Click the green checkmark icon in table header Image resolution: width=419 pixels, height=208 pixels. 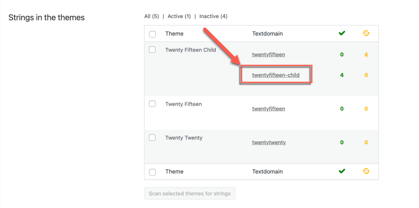coord(342,34)
